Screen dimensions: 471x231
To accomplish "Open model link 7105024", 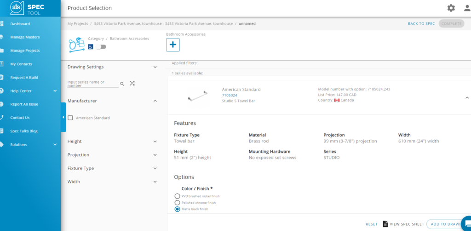I will click(x=230, y=95).
